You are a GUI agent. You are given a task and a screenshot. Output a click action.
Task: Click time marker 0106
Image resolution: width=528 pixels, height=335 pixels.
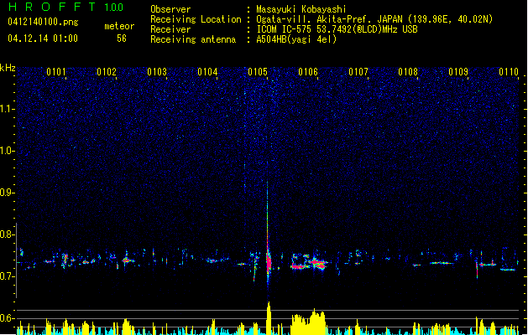click(308, 72)
